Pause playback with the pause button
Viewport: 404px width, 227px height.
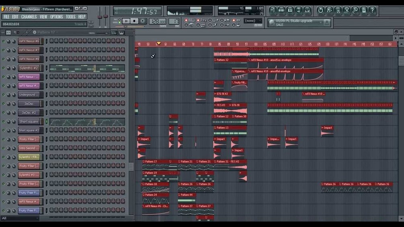tap(126, 21)
